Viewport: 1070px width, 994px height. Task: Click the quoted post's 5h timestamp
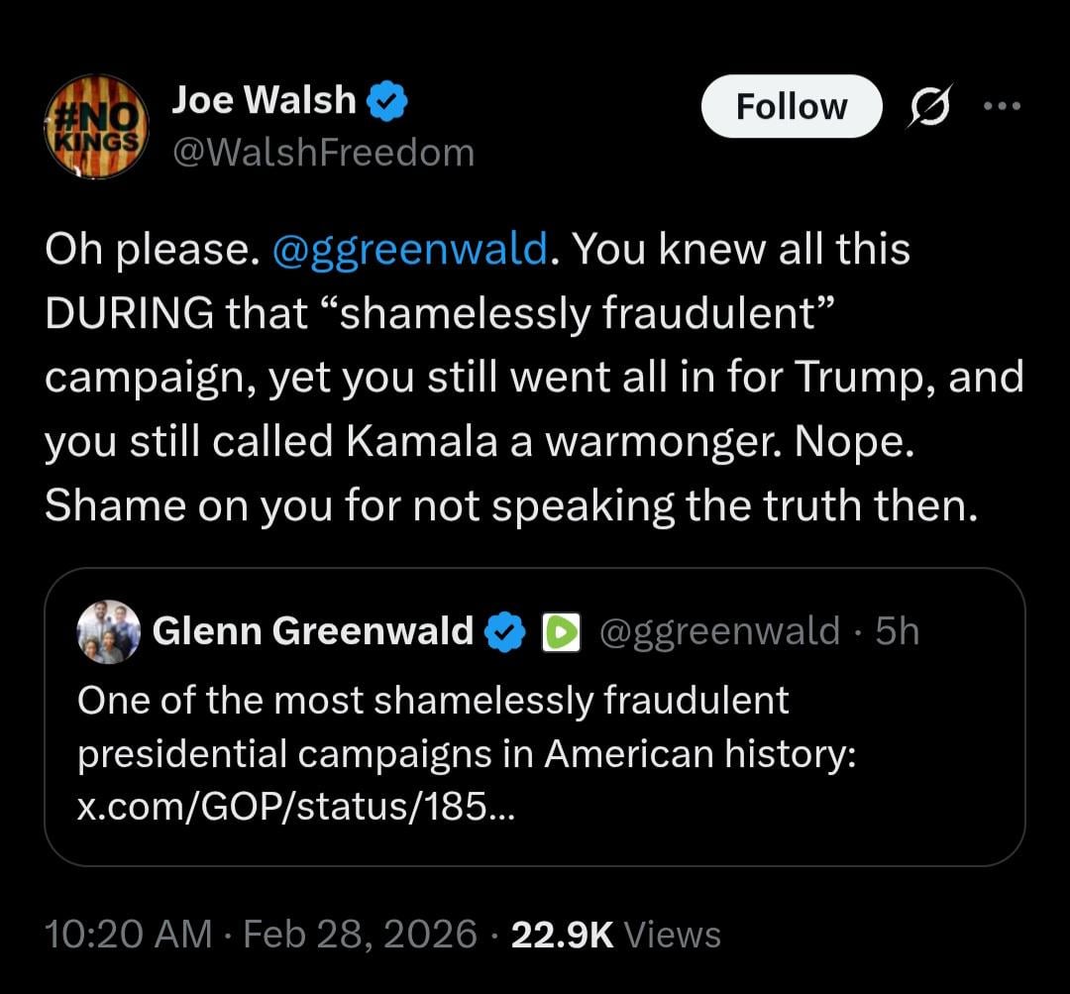898,631
